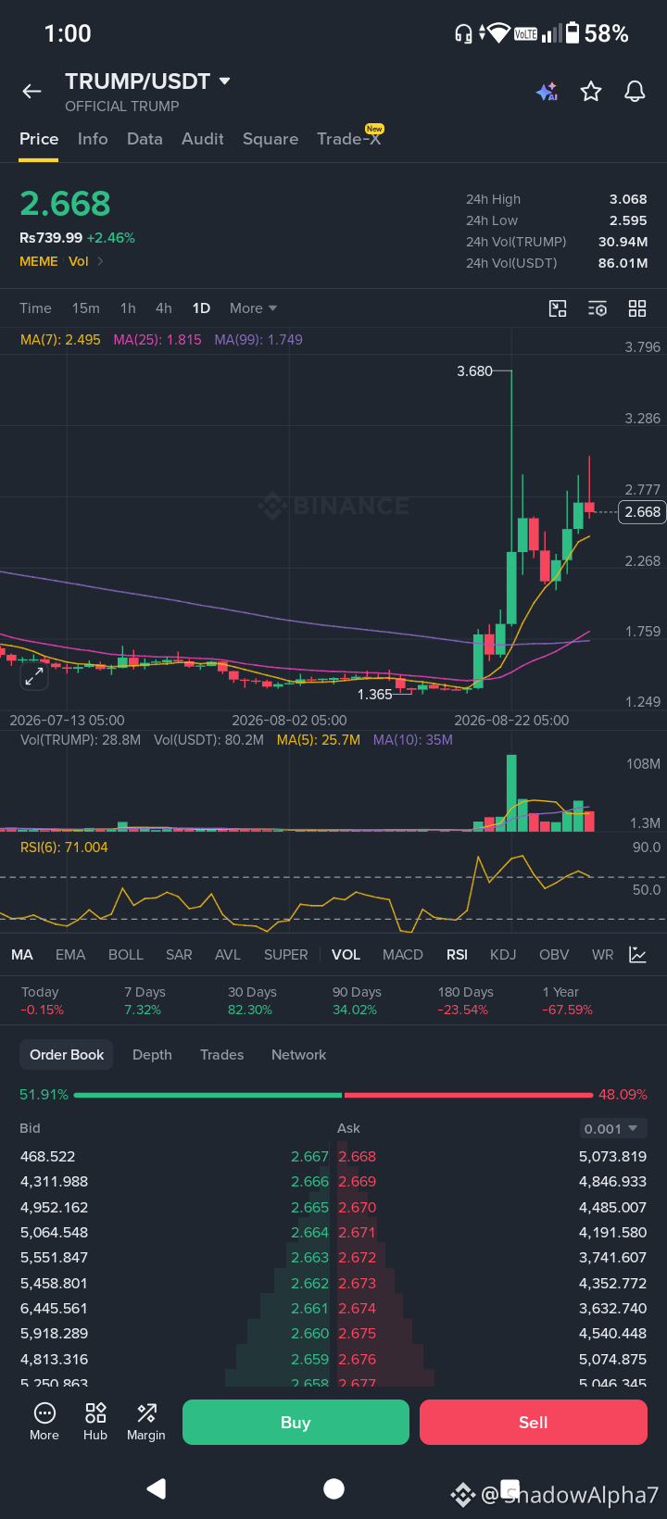This screenshot has width=667, height=1519.
Task: Open price alert bell icon
Action: coord(635,91)
